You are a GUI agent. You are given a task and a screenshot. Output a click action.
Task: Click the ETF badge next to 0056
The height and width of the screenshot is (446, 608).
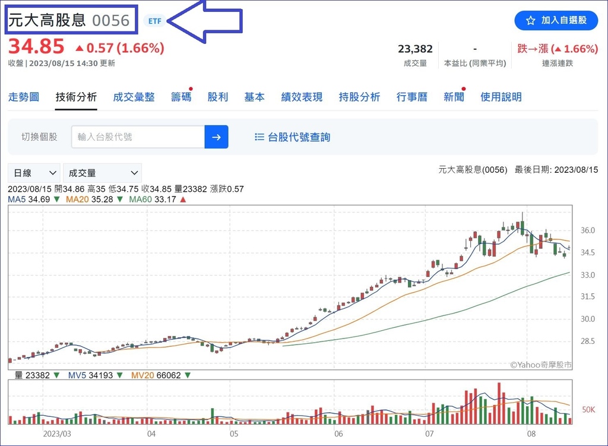(155, 21)
